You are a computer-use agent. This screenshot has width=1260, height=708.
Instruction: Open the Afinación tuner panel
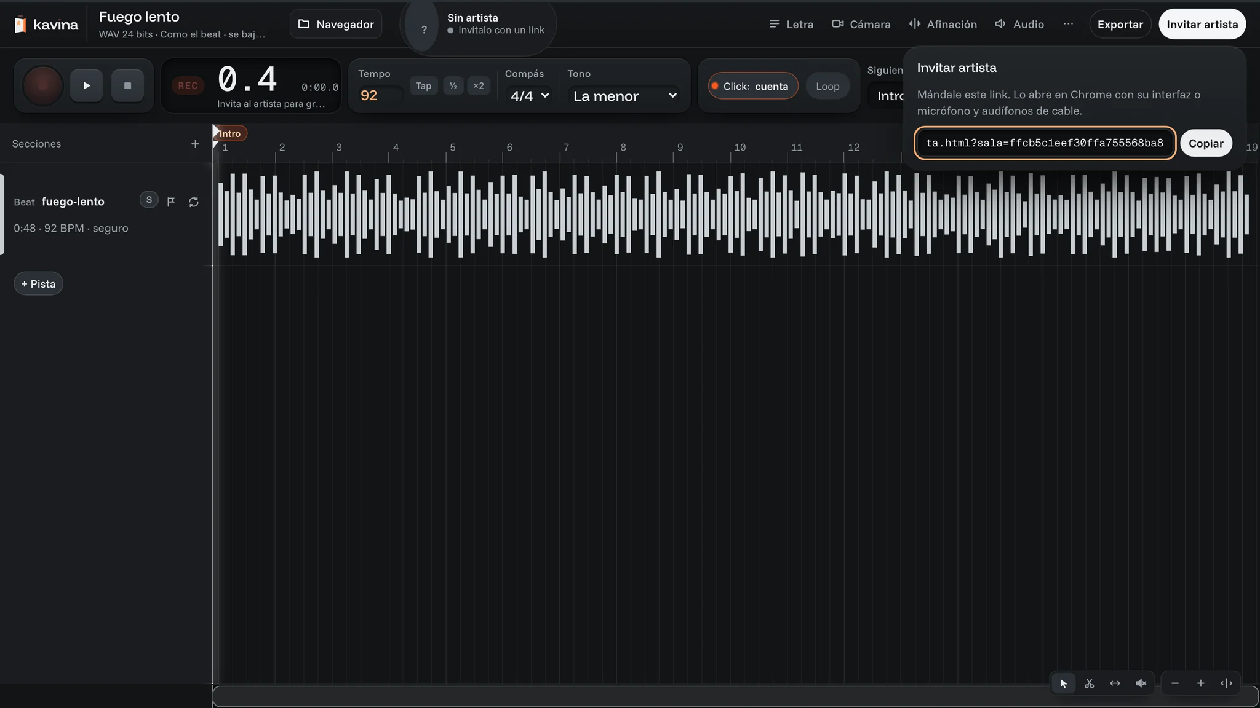pos(943,24)
